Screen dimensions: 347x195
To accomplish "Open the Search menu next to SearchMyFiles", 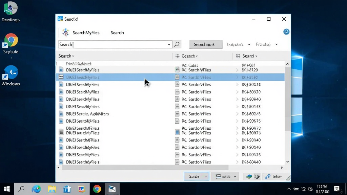I will pyautogui.click(x=117, y=33).
